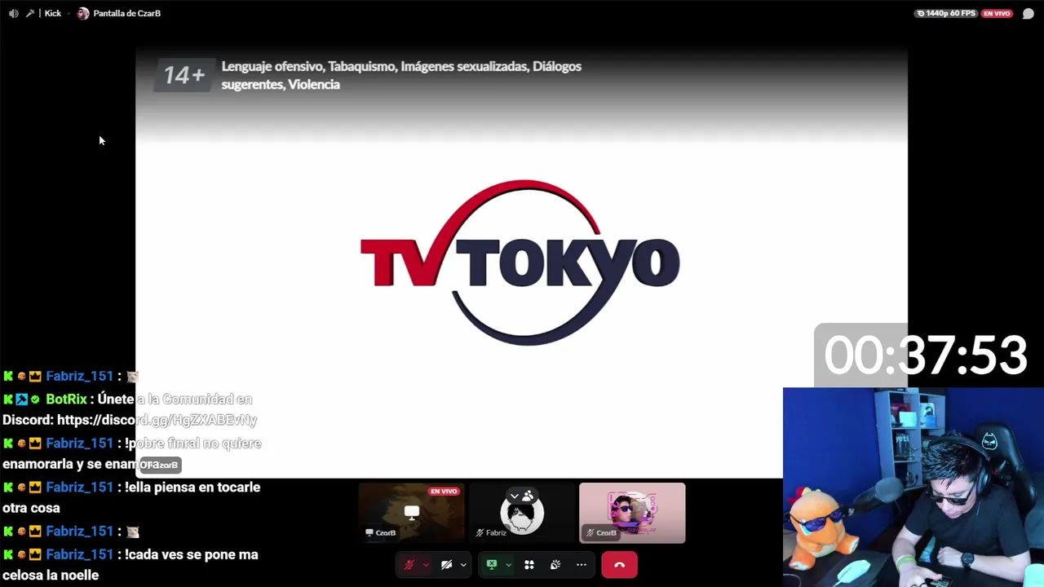
Task: Click Fabriz_151 on the 'ella piensa' message
Action: 79,487
